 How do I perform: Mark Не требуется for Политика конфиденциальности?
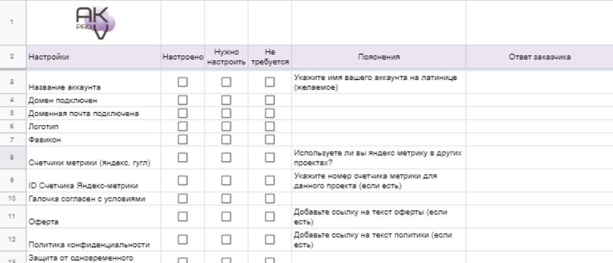tap(270, 239)
